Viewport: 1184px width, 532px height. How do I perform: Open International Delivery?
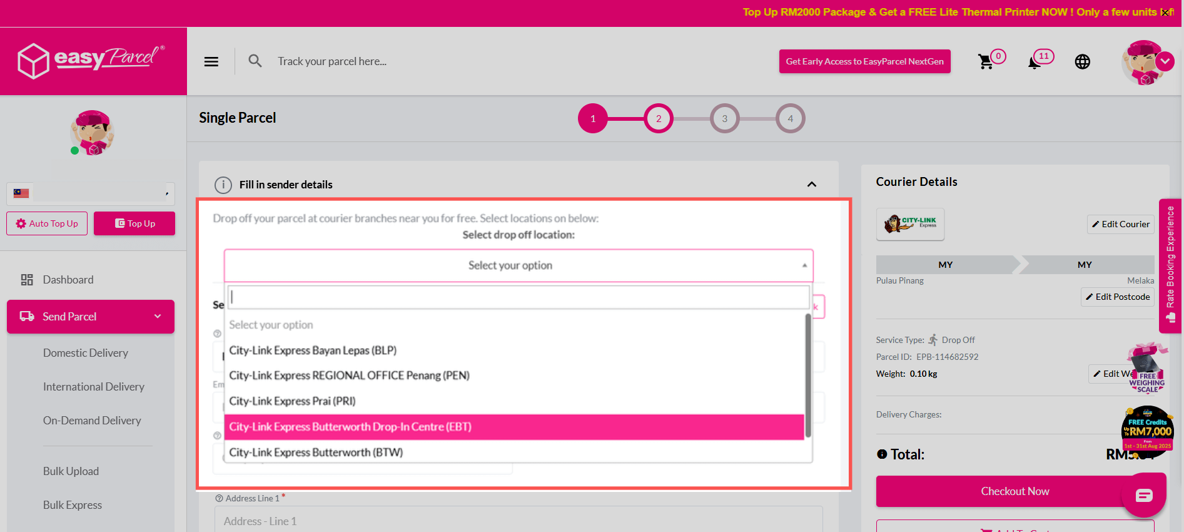click(94, 387)
